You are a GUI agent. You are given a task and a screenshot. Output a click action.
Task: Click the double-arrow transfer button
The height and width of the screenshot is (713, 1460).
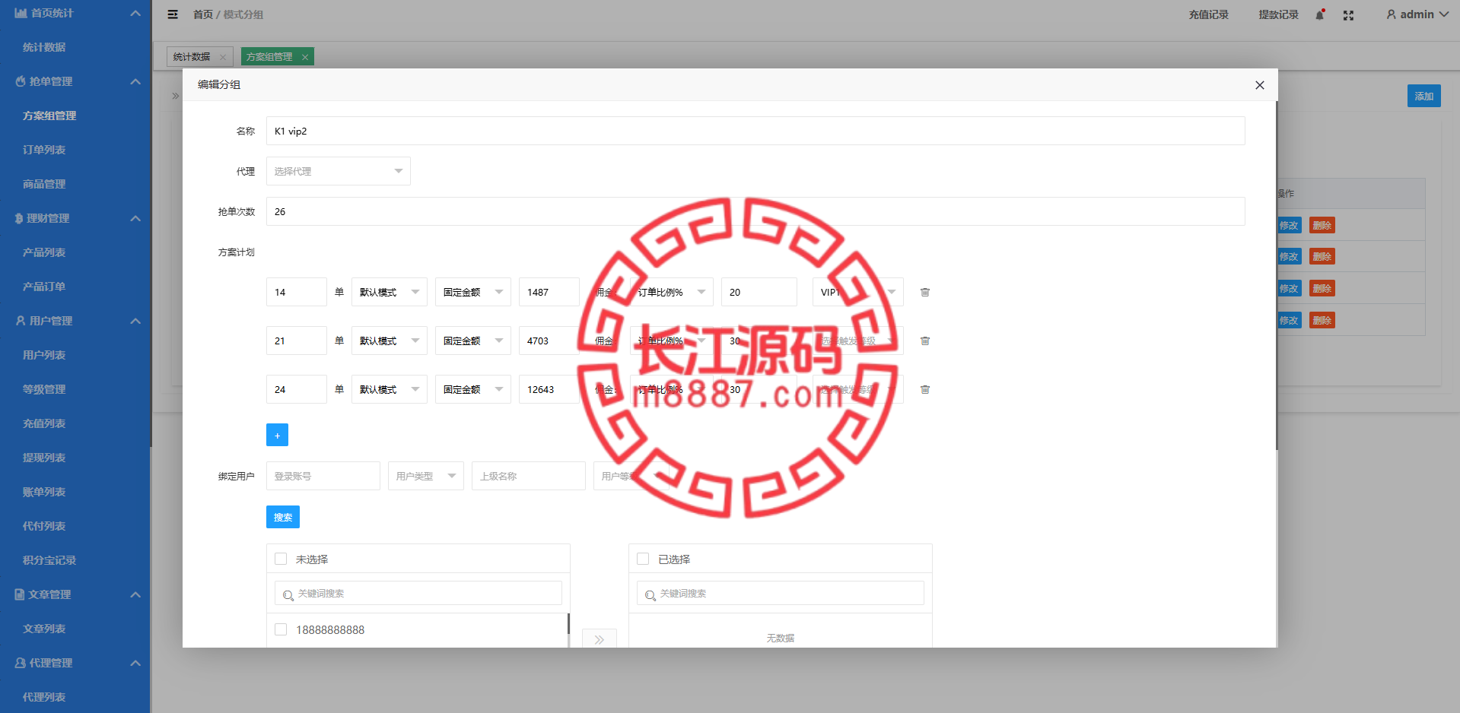pos(600,639)
